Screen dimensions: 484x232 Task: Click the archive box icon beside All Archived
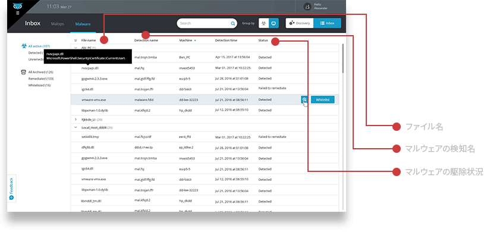23,72
